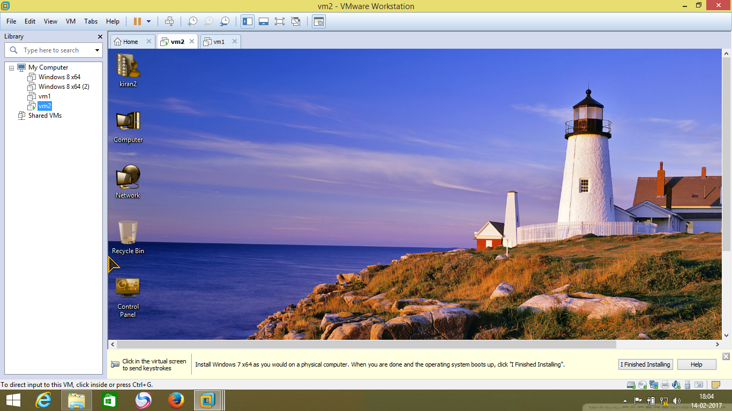Click the Help button in install bar

697,364
